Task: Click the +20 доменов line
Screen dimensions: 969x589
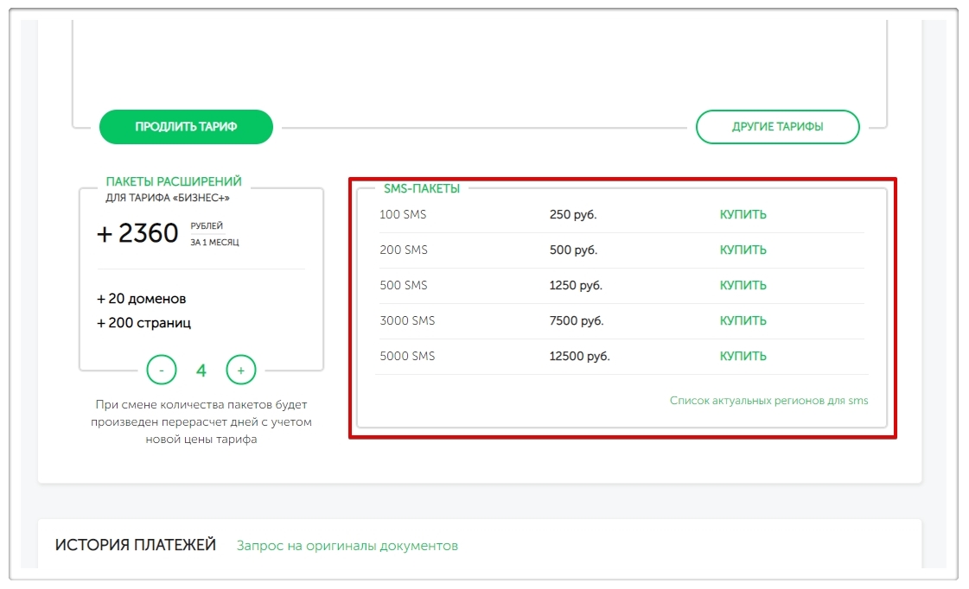Action: pos(142,299)
